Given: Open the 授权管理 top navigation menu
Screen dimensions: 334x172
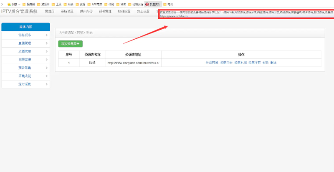Looking at the screenshot, I should (105, 11).
